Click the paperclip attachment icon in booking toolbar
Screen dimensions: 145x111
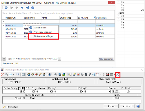point(104,74)
